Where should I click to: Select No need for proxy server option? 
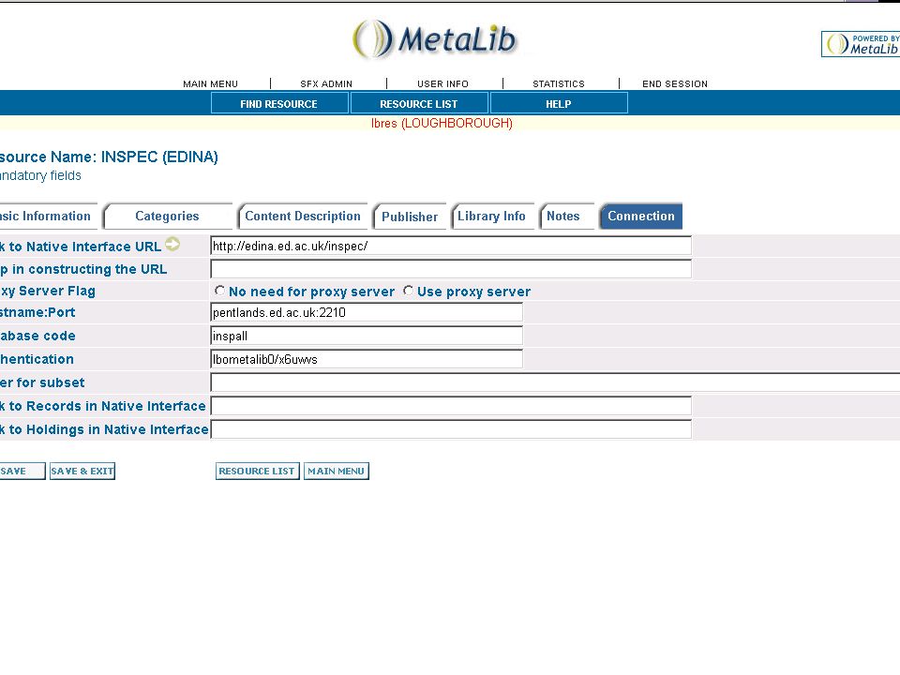click(219, 291)
